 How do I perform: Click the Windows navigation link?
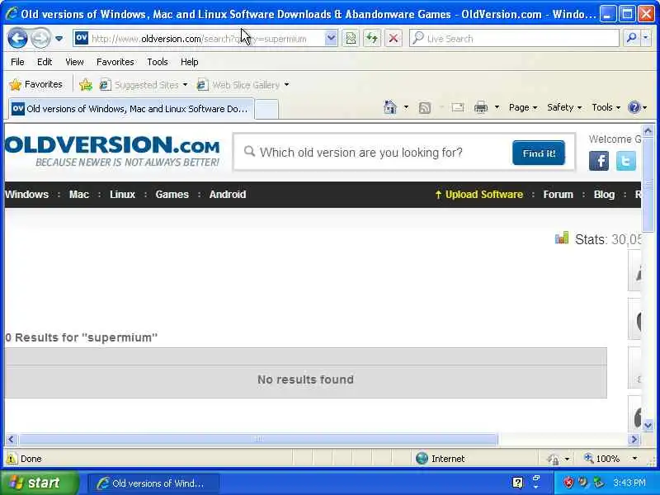click(27, 195)
